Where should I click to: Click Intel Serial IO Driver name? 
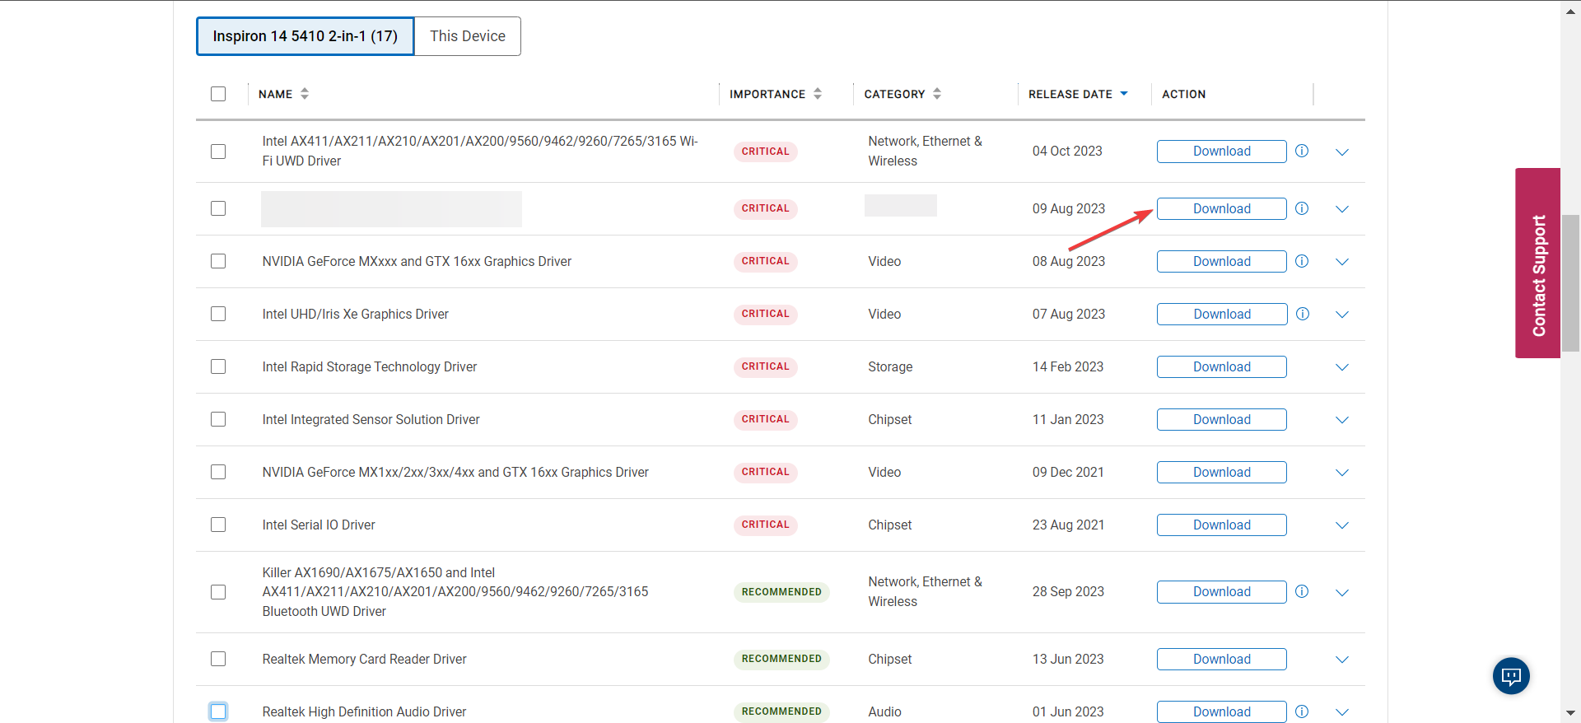(x=319, y=525)
